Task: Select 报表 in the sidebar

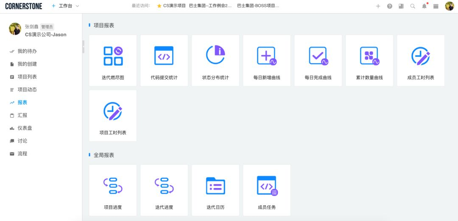Action: tap(22, 102)
